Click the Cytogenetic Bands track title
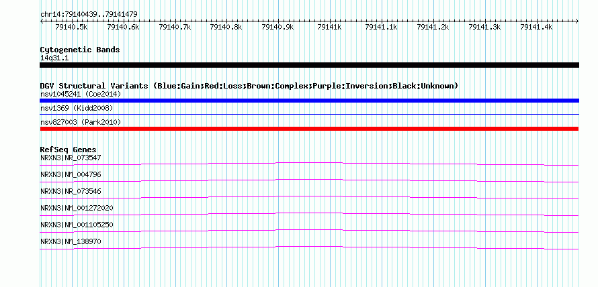Screen dimensions: 598x287 pos(80,50)
